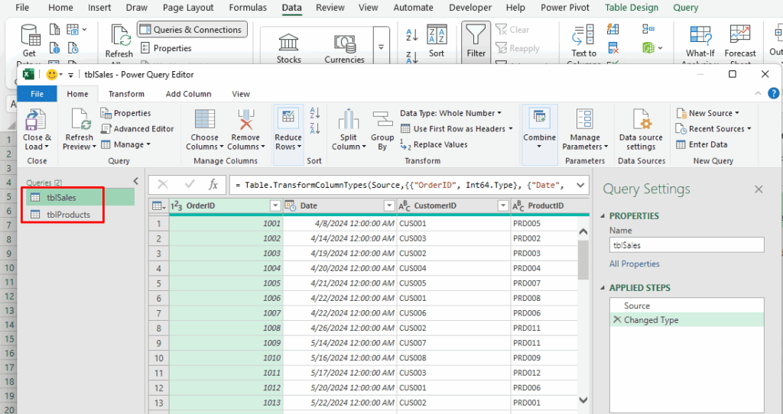Switch to the Transform tab
The width and height of the screenshot is (783, 414).
click(x=126, y=94)
